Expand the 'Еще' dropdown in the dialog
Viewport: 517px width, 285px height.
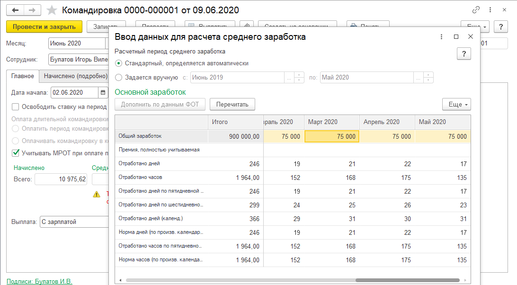click(456, 104)
